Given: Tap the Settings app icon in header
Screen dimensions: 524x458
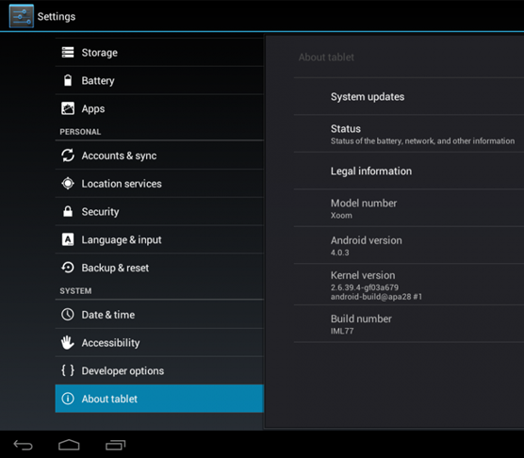Looking at the screenshot, I should point(22,16).
